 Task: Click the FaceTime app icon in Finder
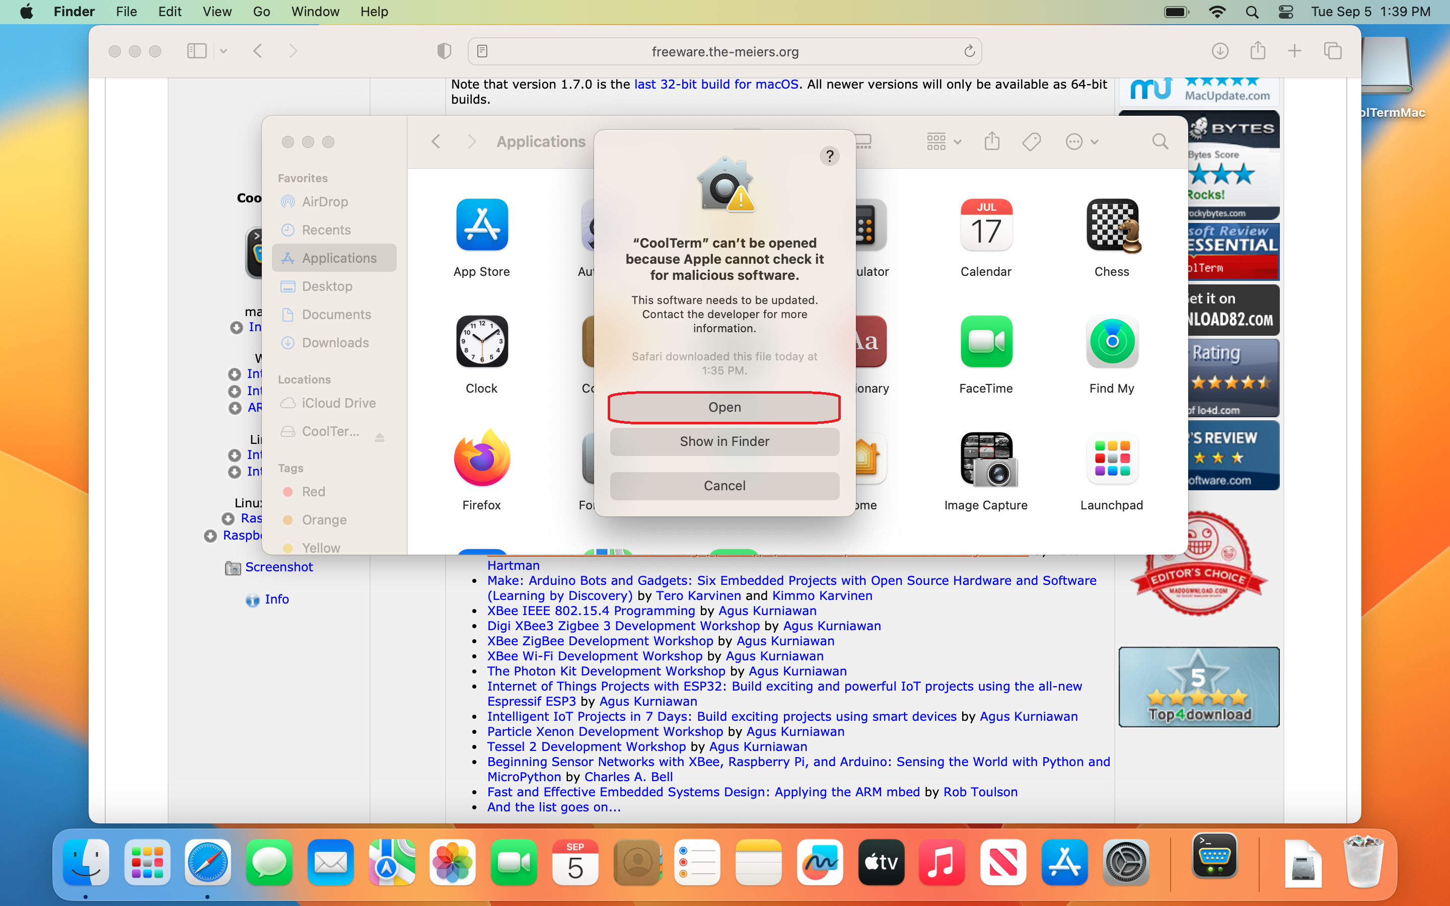coord(986,342)
